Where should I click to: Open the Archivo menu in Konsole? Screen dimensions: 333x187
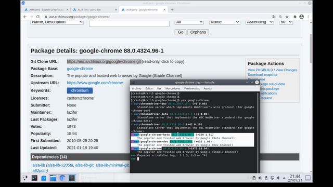(x=136, y=88)
